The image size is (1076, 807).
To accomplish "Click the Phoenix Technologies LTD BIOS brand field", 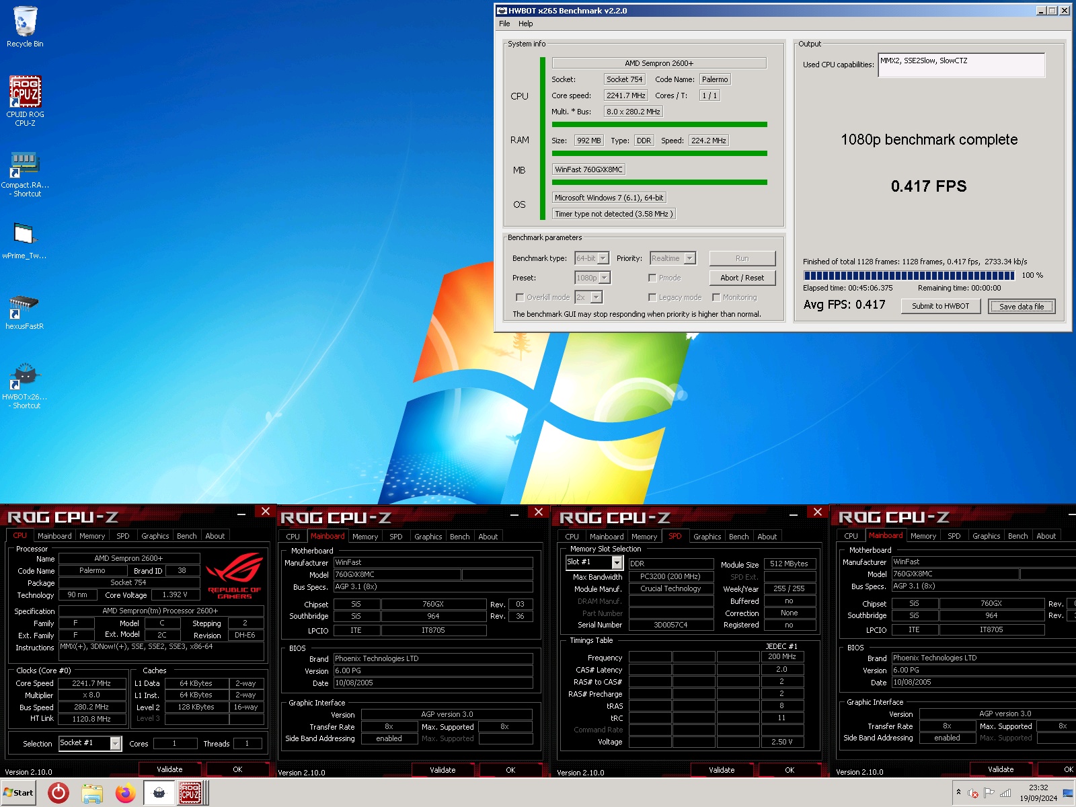I will [x=433, y=658].
